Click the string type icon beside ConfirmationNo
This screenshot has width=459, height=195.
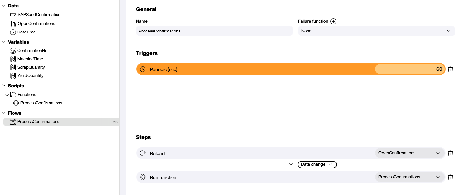click(13, 50)
